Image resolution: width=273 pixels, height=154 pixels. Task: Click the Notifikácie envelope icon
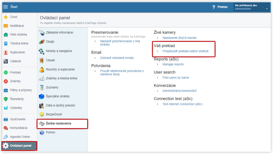coord(6,26)
